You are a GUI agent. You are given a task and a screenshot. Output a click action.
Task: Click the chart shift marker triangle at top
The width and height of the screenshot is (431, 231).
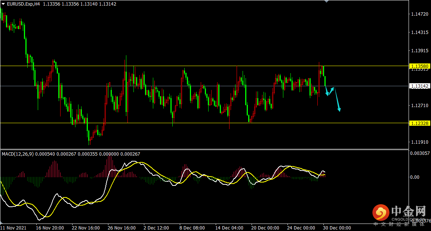pos(327,1)
